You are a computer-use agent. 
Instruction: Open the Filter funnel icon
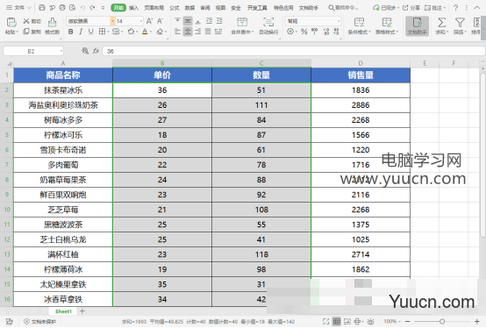coord(460,23)
